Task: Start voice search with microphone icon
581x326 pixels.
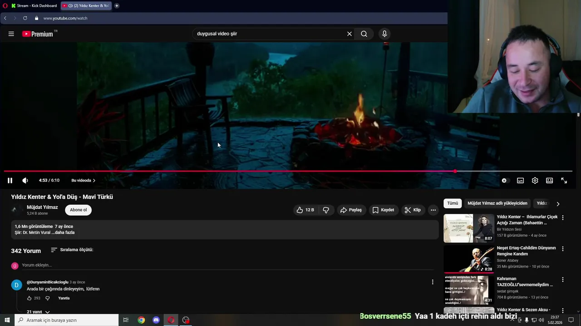Action: point(384,34)
